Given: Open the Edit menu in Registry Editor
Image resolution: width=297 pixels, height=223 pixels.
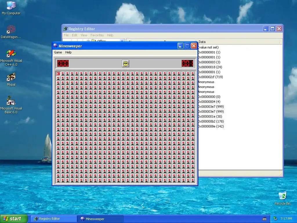Looking at the screenshot, I should coord(75,35).
